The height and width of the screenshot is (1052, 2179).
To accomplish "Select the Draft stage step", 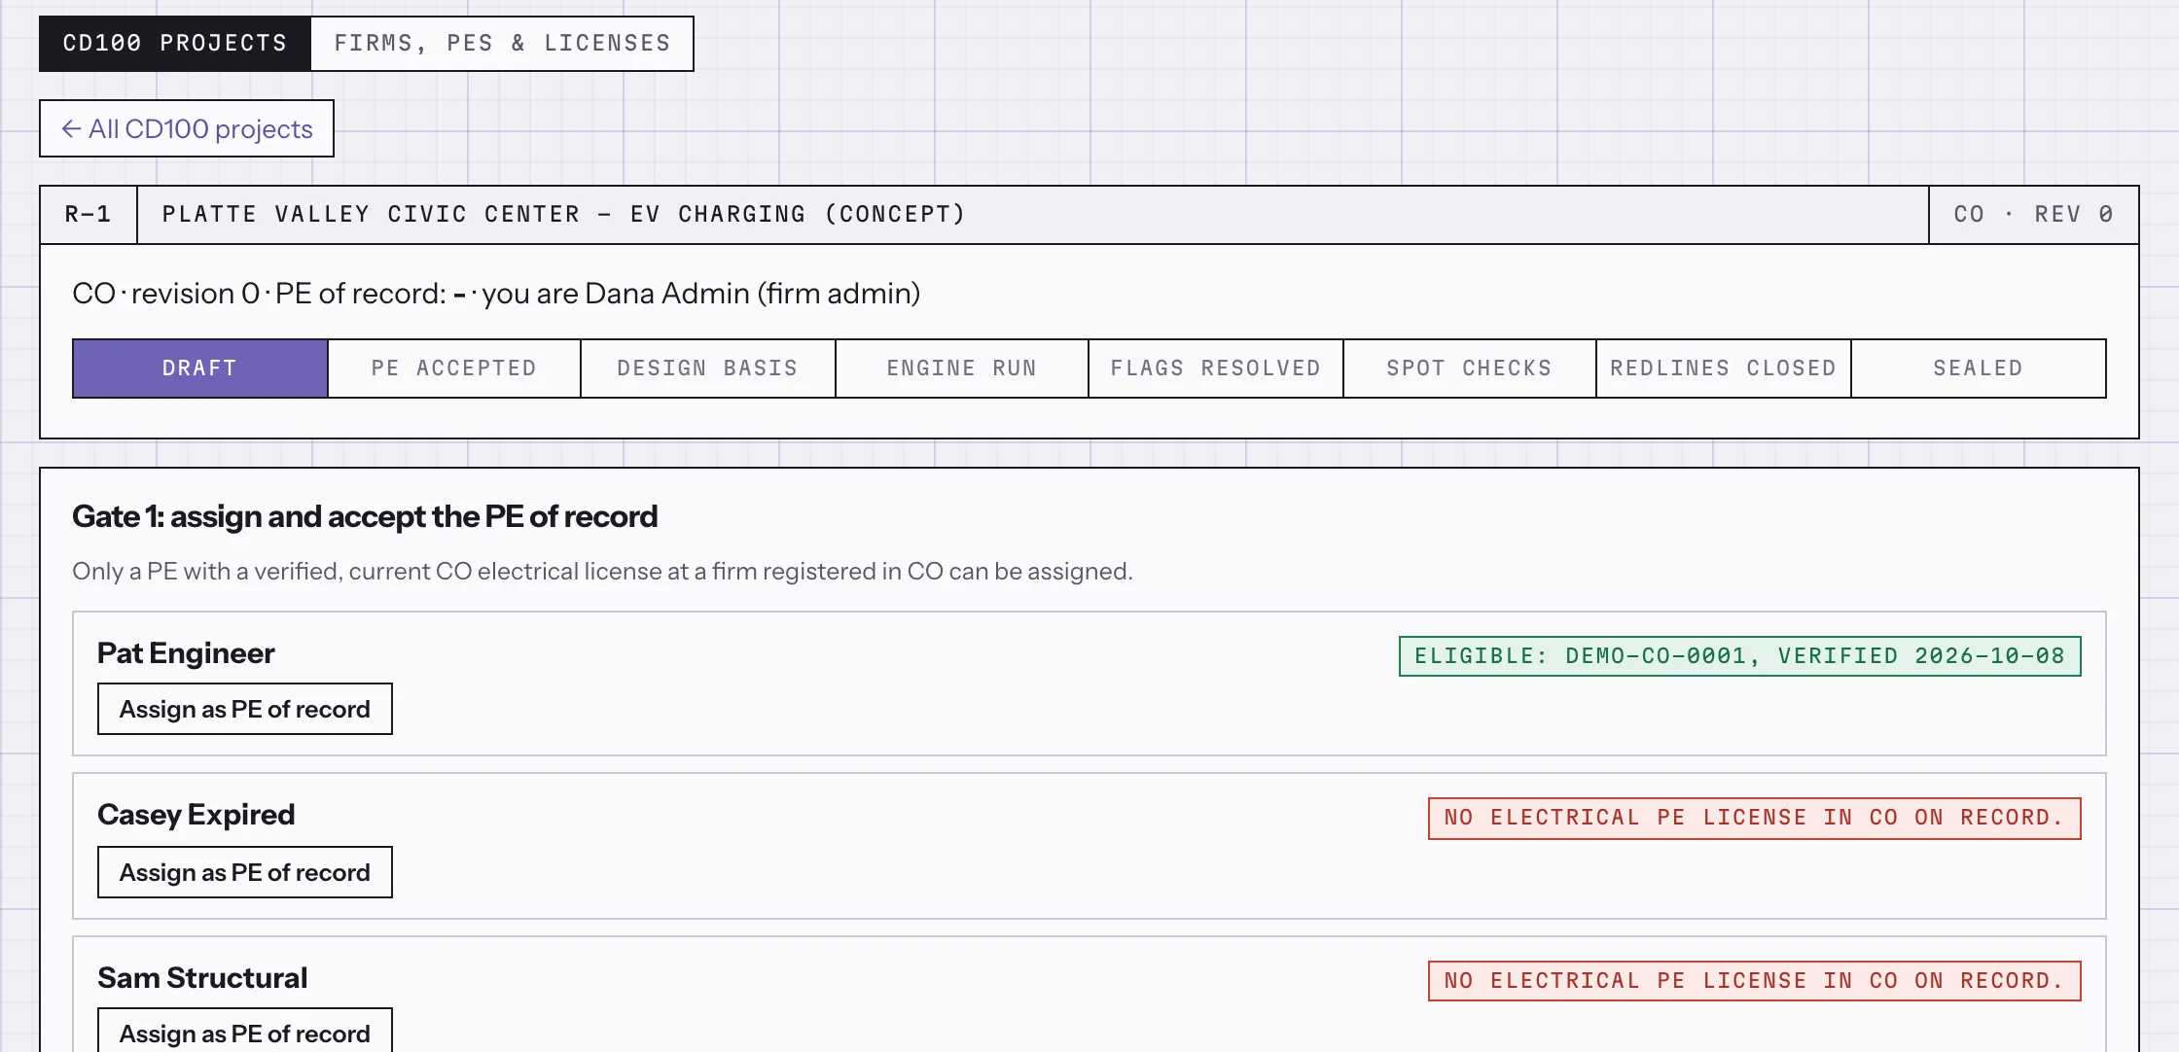I will (200, 368).
